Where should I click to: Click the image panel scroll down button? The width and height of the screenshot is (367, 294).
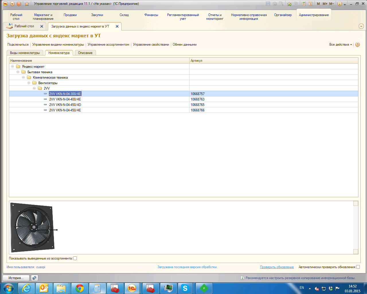click(356, 252)
